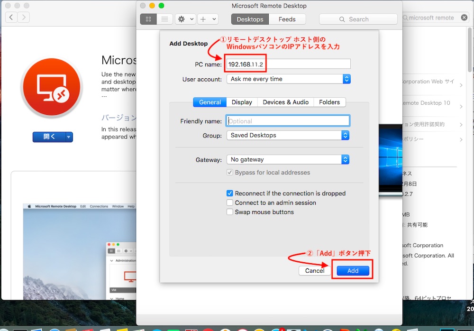Uncheck Reconnect if the connection is dropped

(x=230, y=193)
